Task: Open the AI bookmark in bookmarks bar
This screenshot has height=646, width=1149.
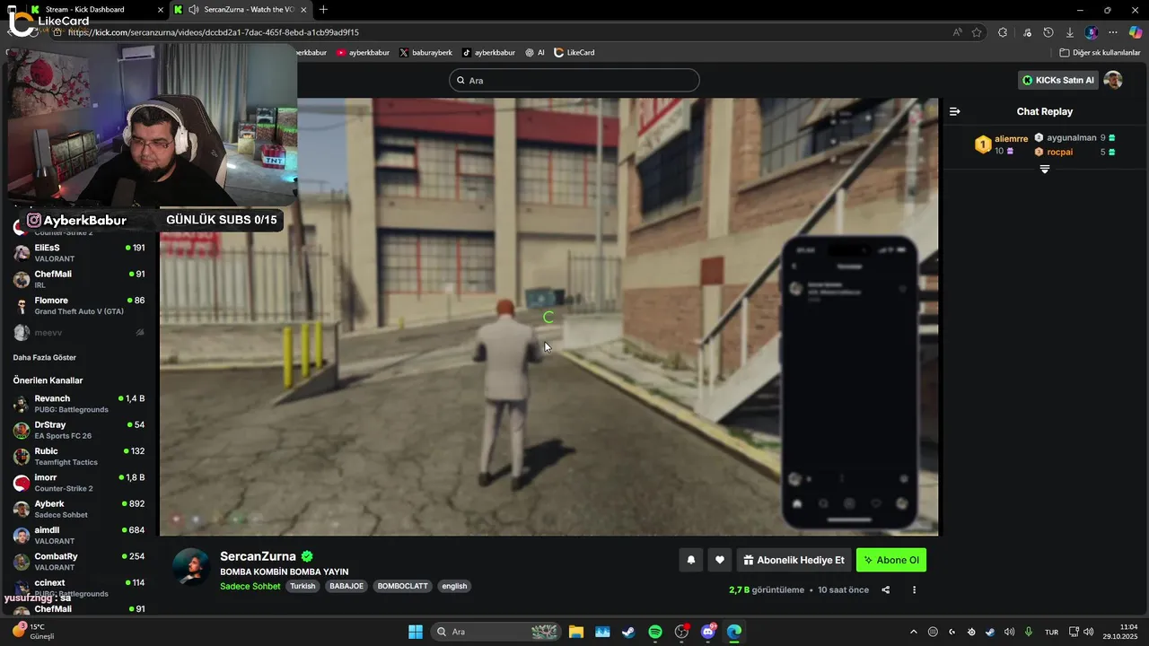Action: tap(535, 52)
